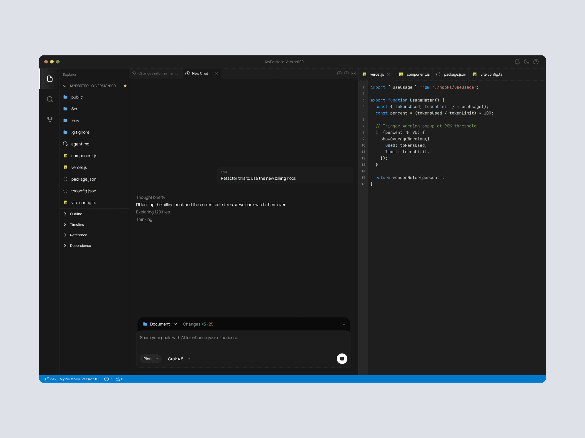Click the new chat plus icon
Image resolution: width=585 pixels, height=438 pixels.
[339, 73]
